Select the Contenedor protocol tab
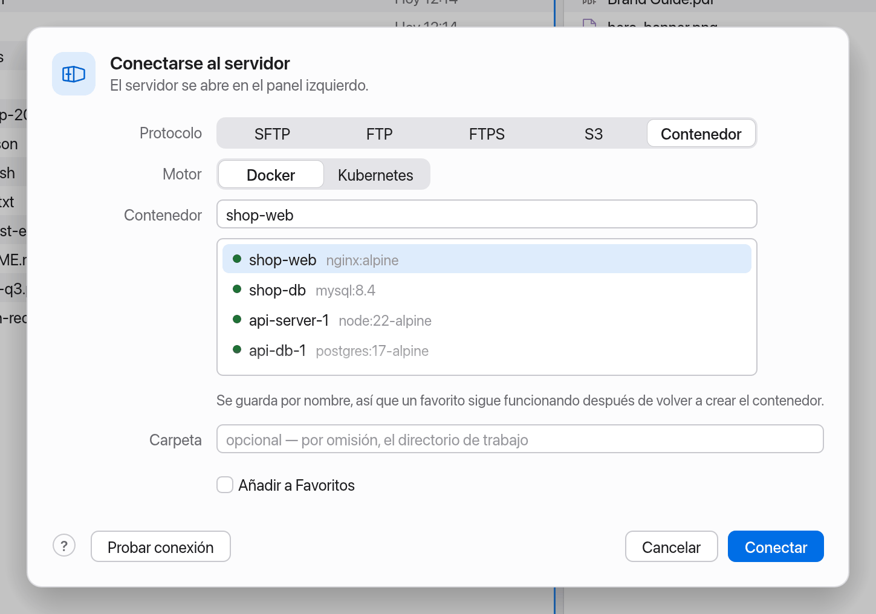The width and height of the screenshot is (876, 614). pyautogui.click(x=701, y=134)
